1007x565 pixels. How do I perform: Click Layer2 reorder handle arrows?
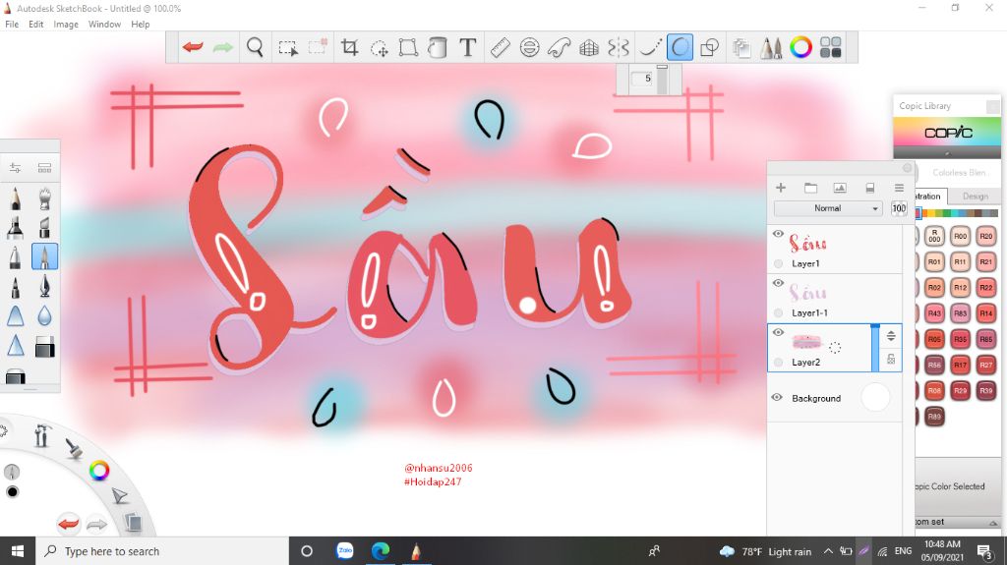[891, 336]
